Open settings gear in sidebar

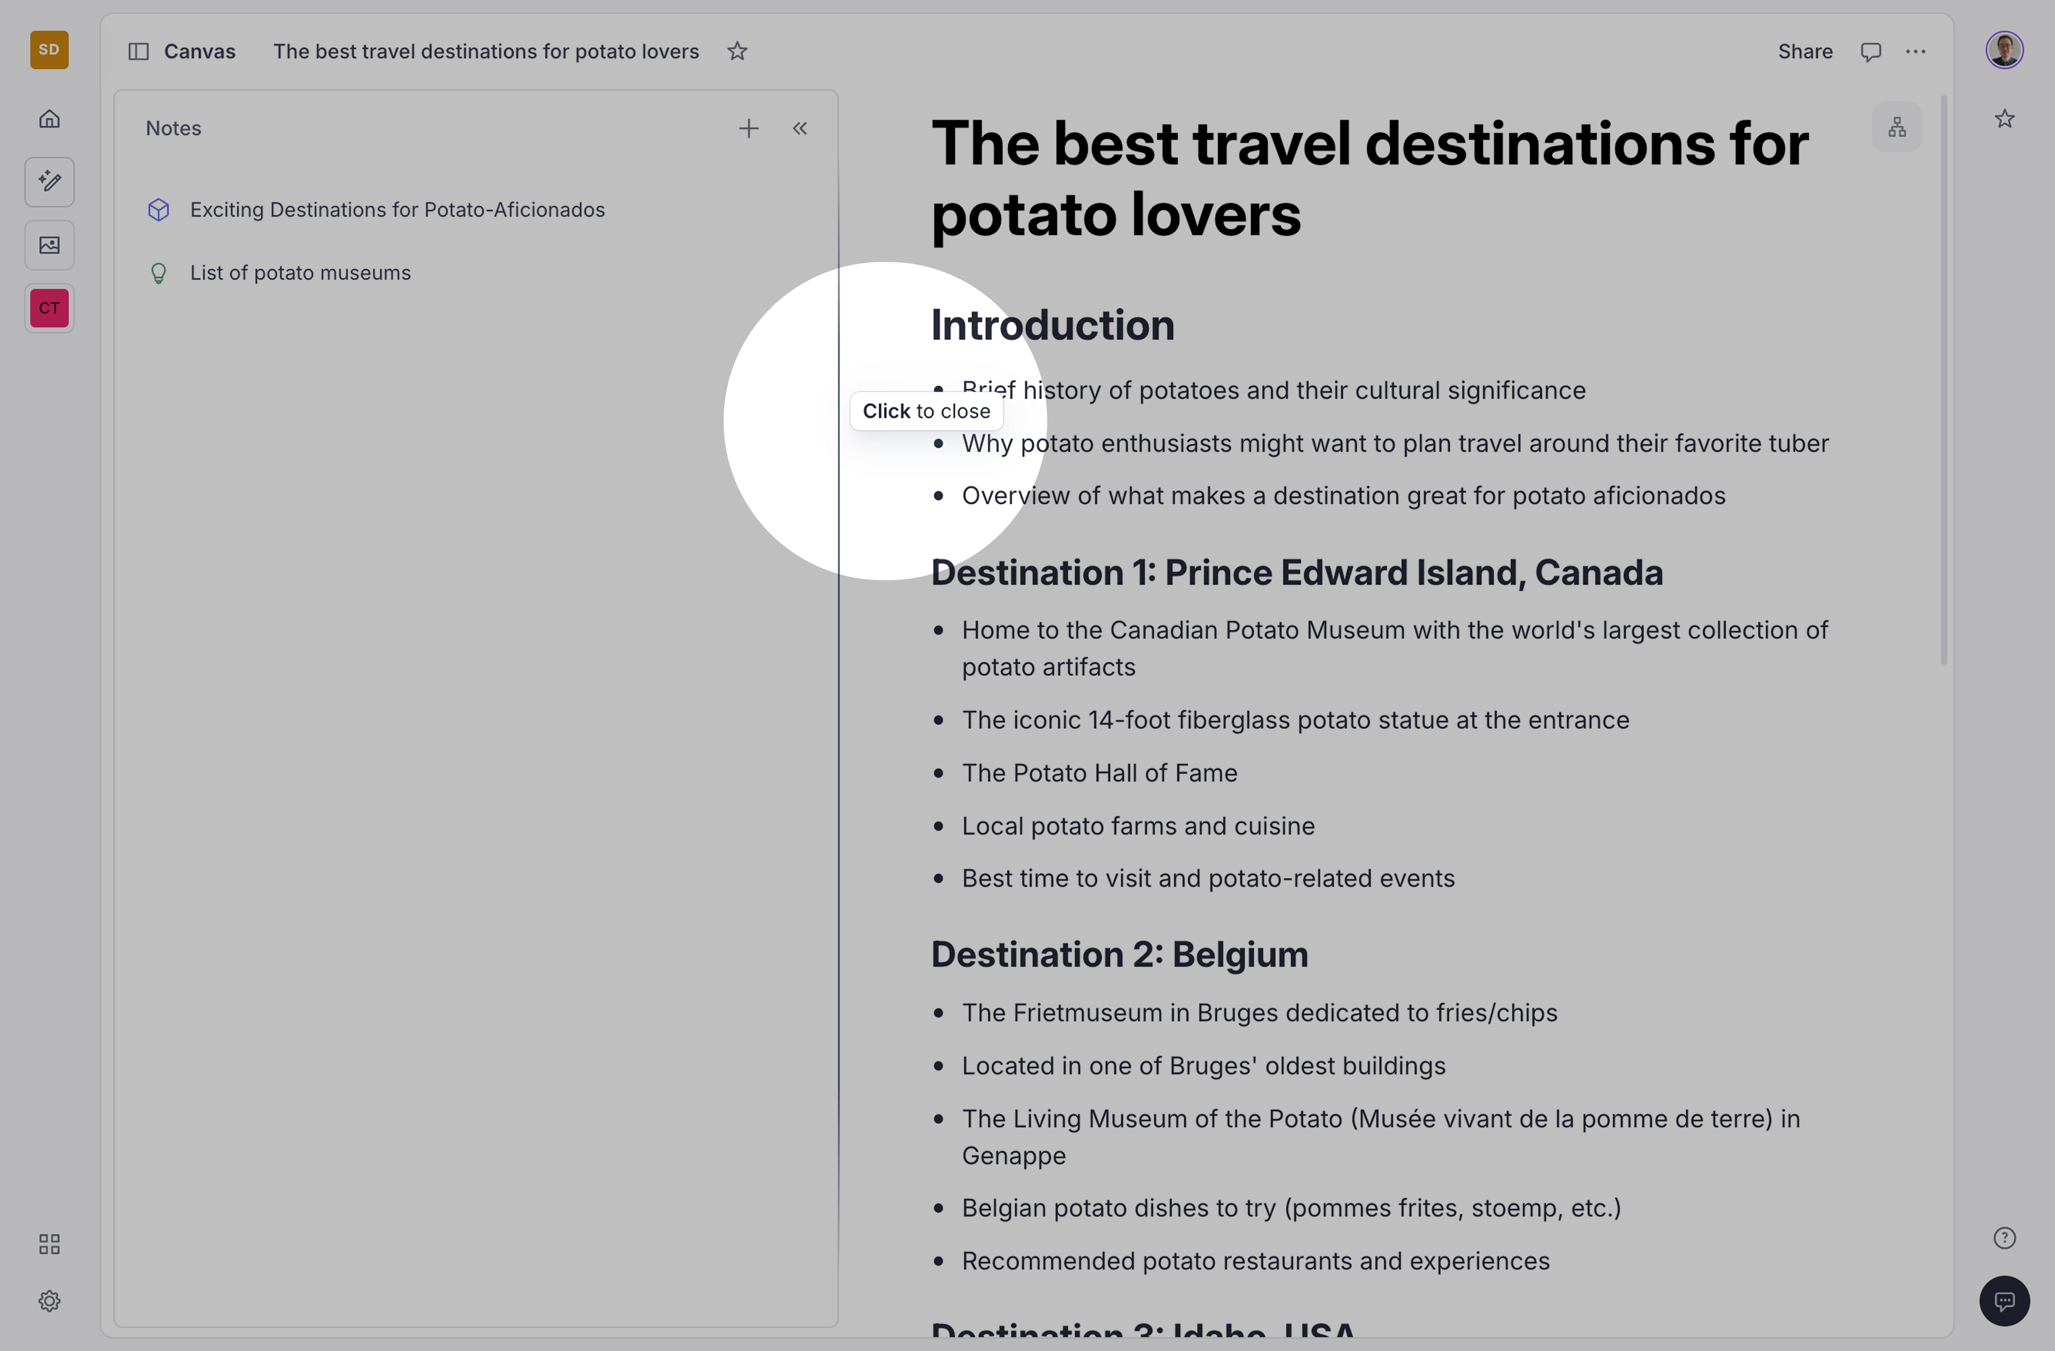click(x=49, y=1300)
